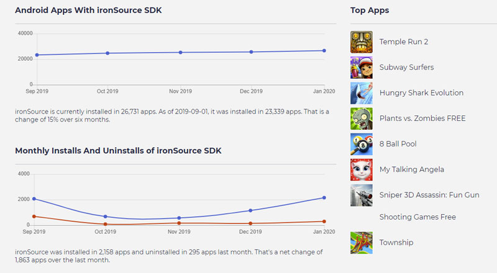Select the My Talking Angela link

tap(412, 169)
